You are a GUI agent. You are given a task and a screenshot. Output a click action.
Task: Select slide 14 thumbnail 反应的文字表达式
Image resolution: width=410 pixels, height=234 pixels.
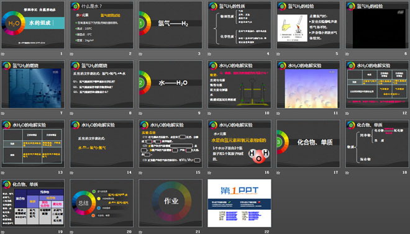[x=101, y=143]
